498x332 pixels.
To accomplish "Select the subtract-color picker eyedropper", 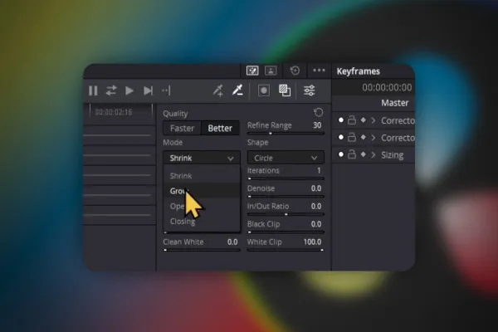I will point(237,90).
